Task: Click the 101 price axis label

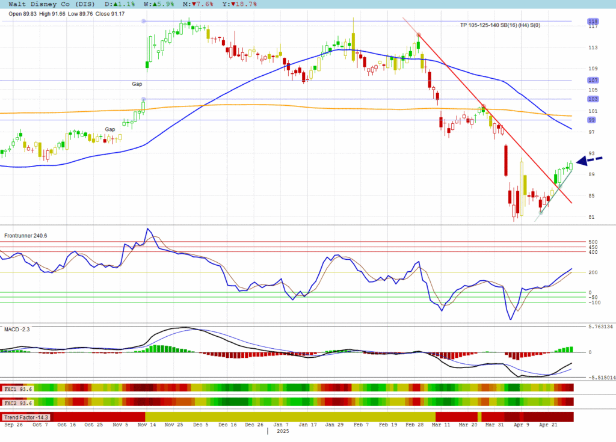Action: (x=593, y=111)
